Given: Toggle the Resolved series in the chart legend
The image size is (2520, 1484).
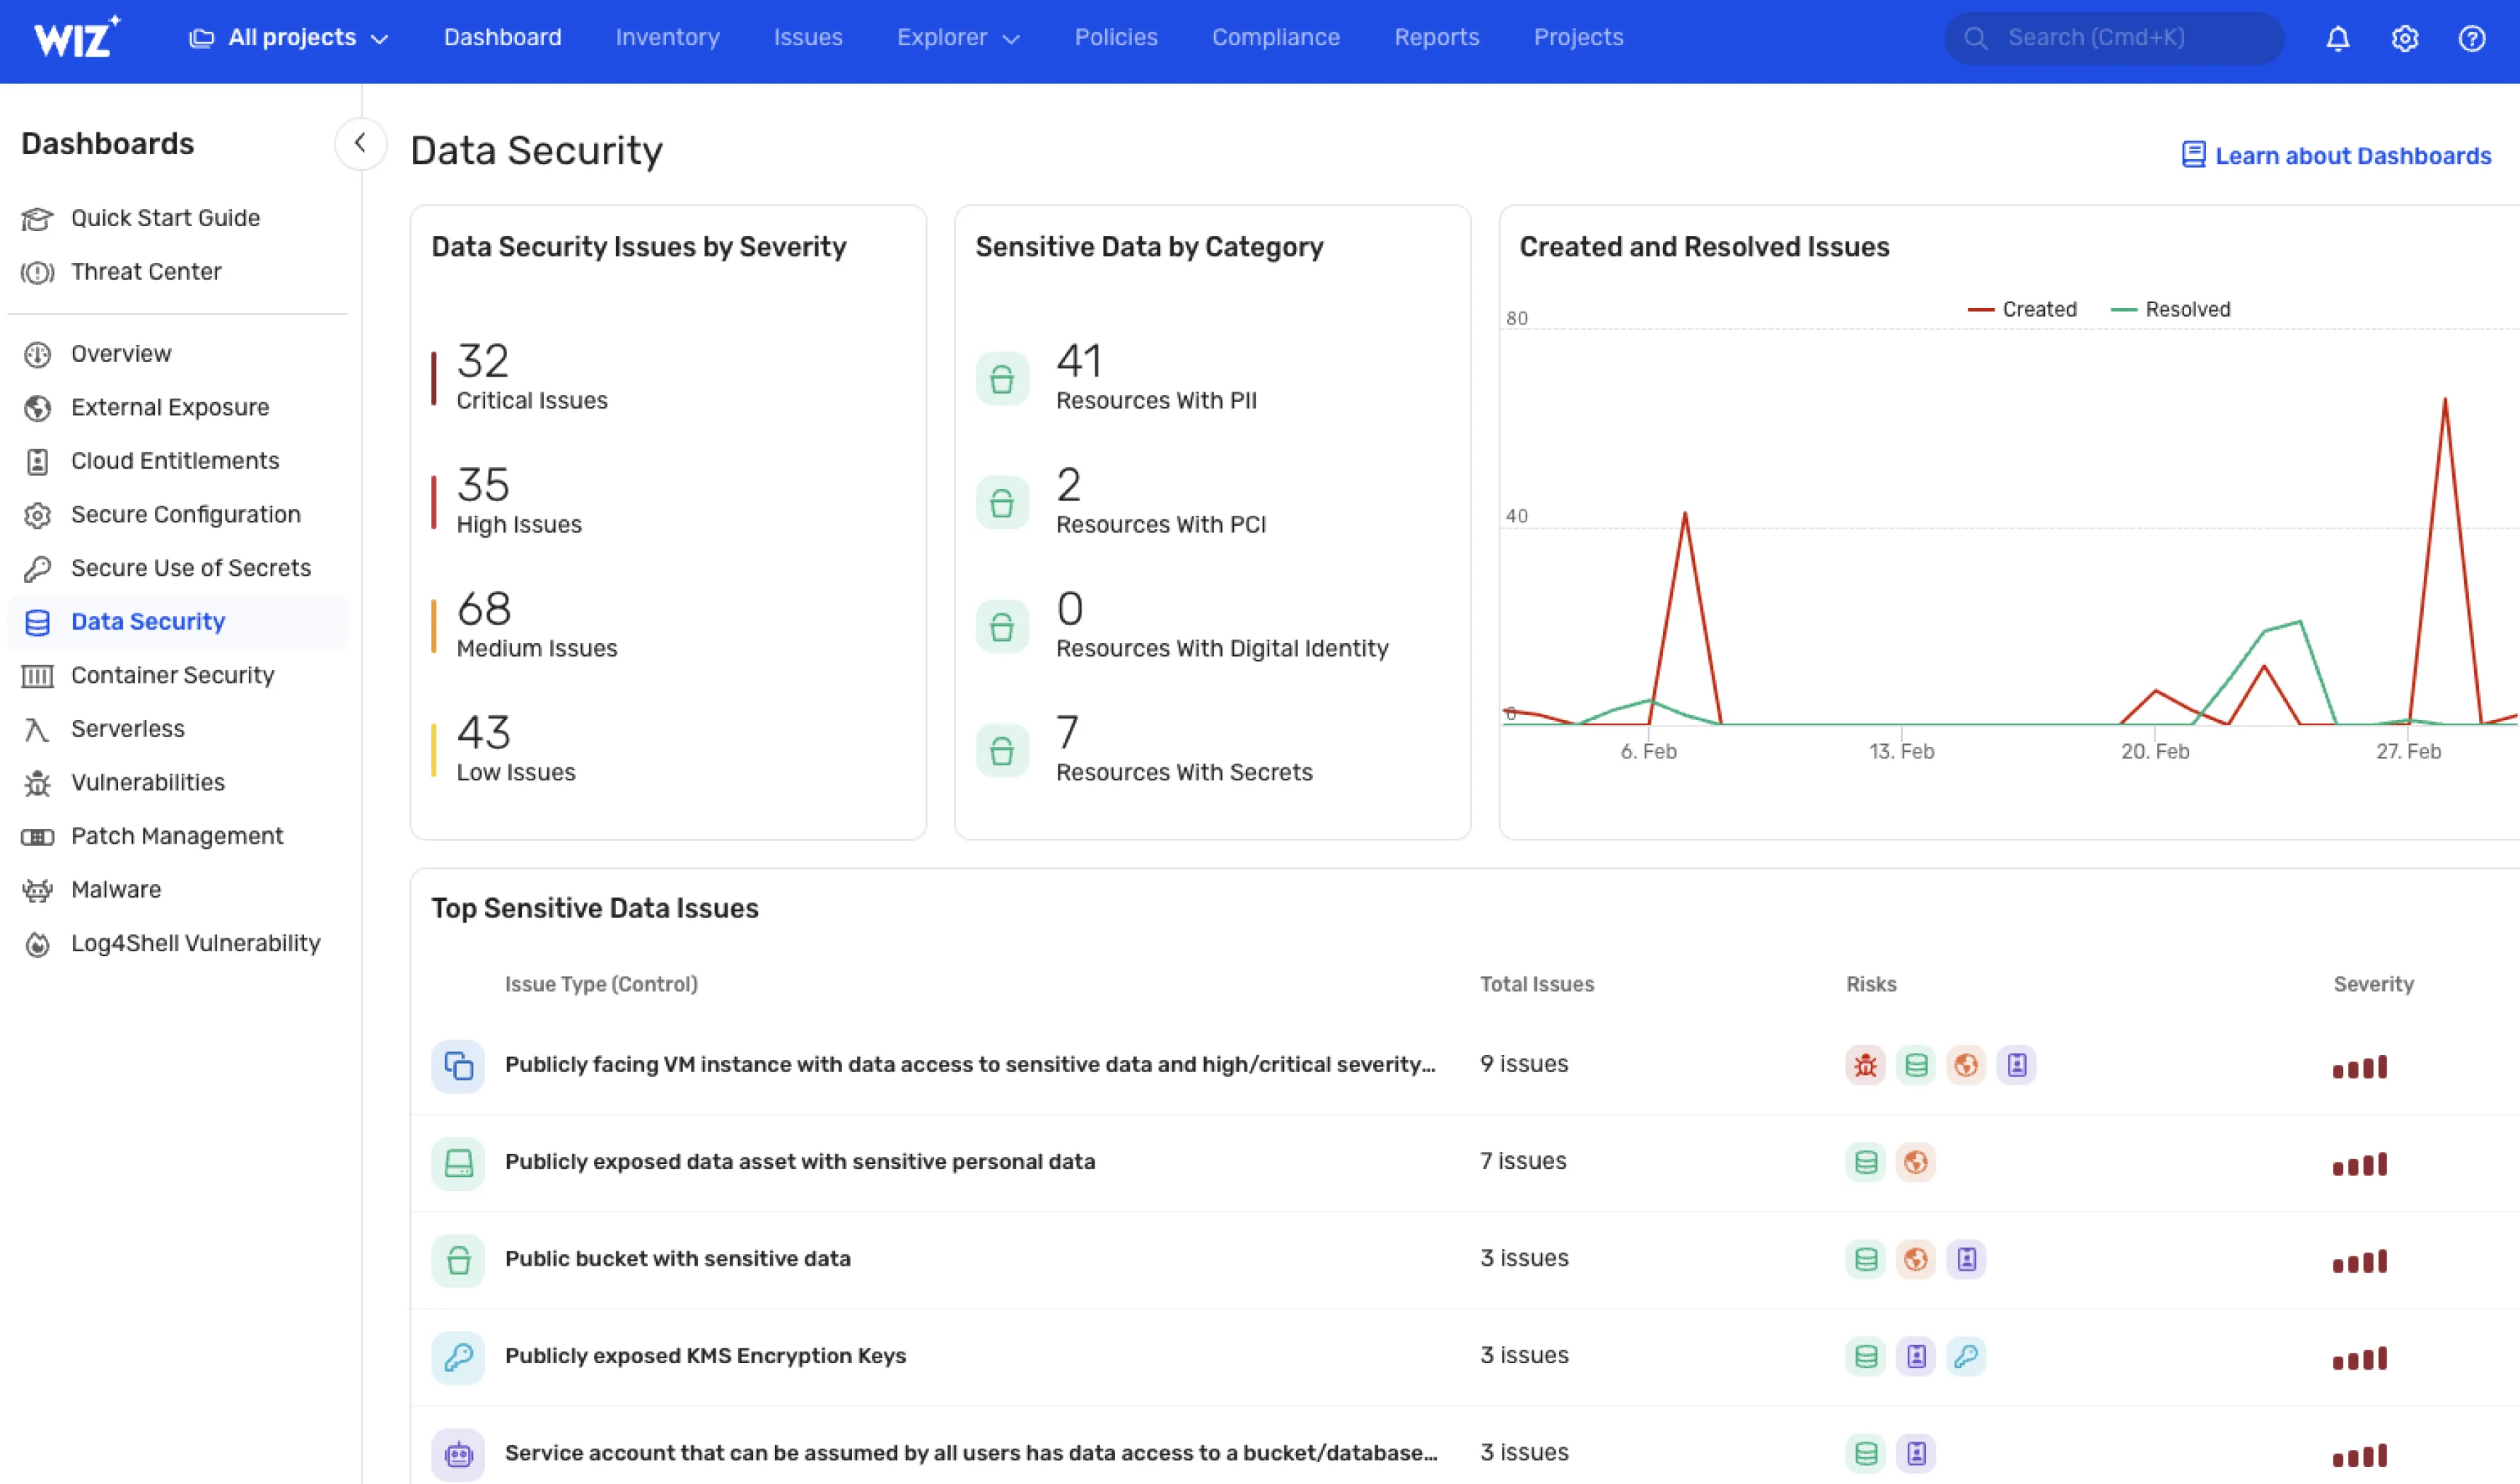Looking at the screenshot, I should (x=2171, y=310).
